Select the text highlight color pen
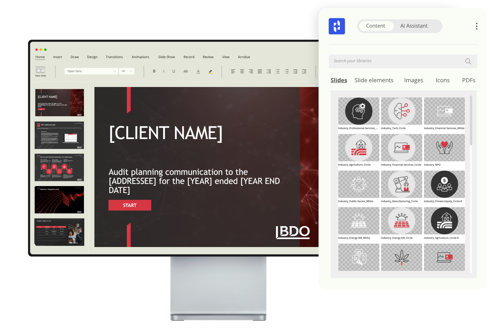Image resolution: width=503 pixels, height=328 pixels. (x=210, y=71)
